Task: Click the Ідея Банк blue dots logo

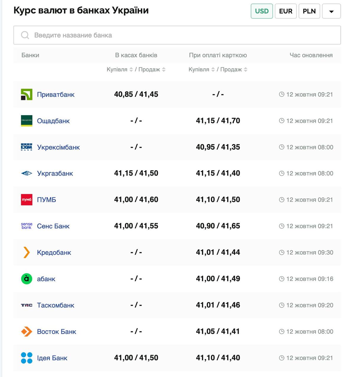Action: click(x=27, y=358)
